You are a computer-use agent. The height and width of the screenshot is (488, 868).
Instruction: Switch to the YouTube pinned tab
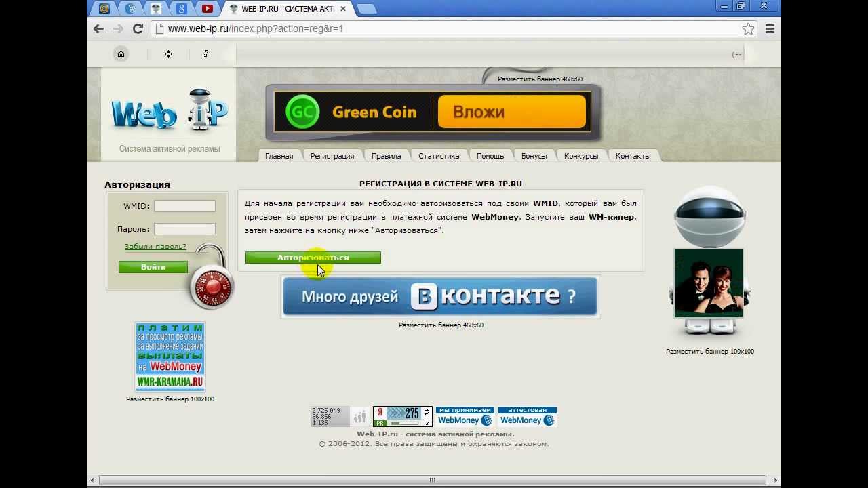[x=208, y=9]
